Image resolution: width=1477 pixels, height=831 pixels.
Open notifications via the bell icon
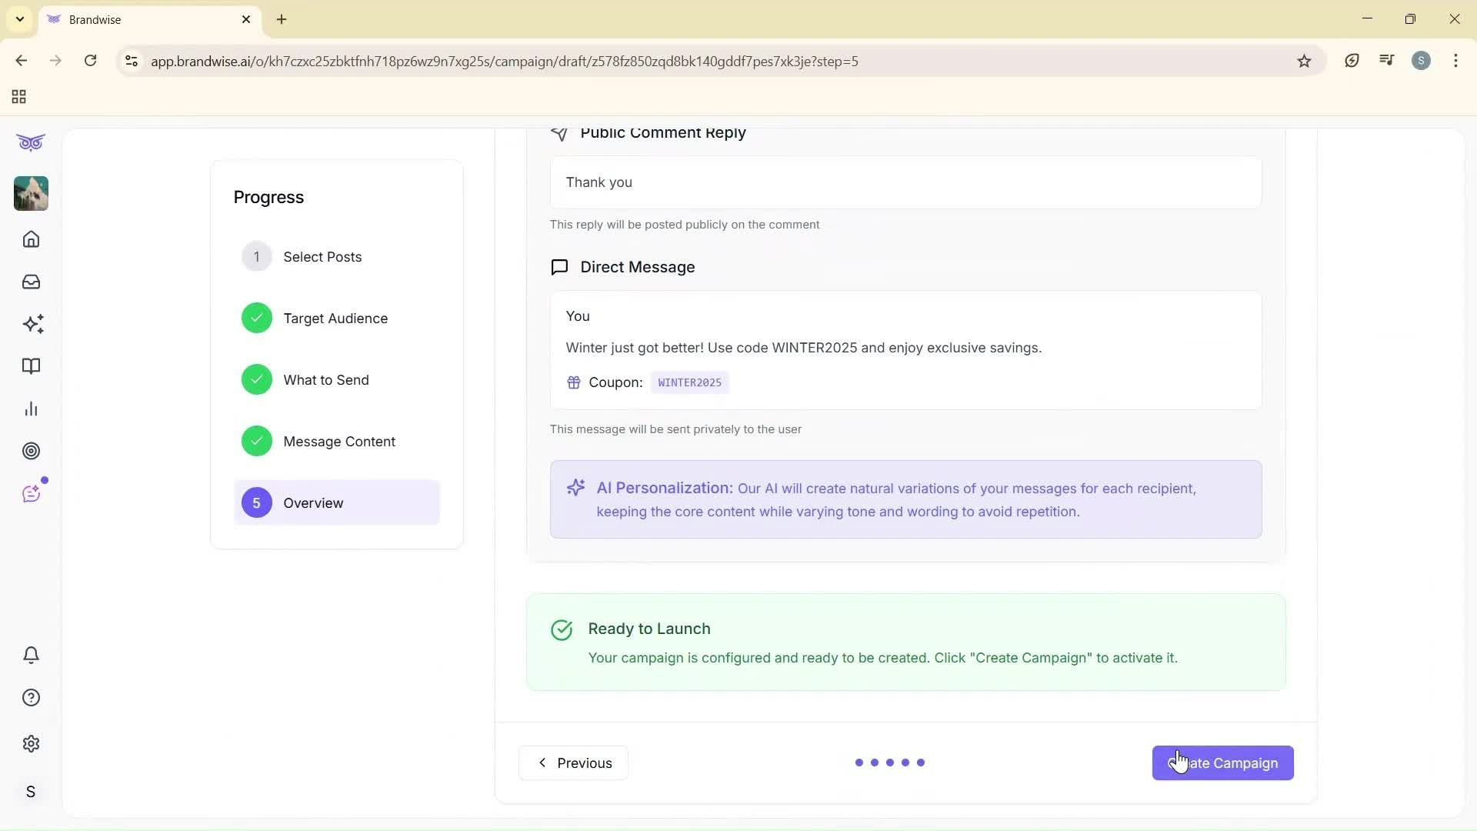click(x=31, y=655)
